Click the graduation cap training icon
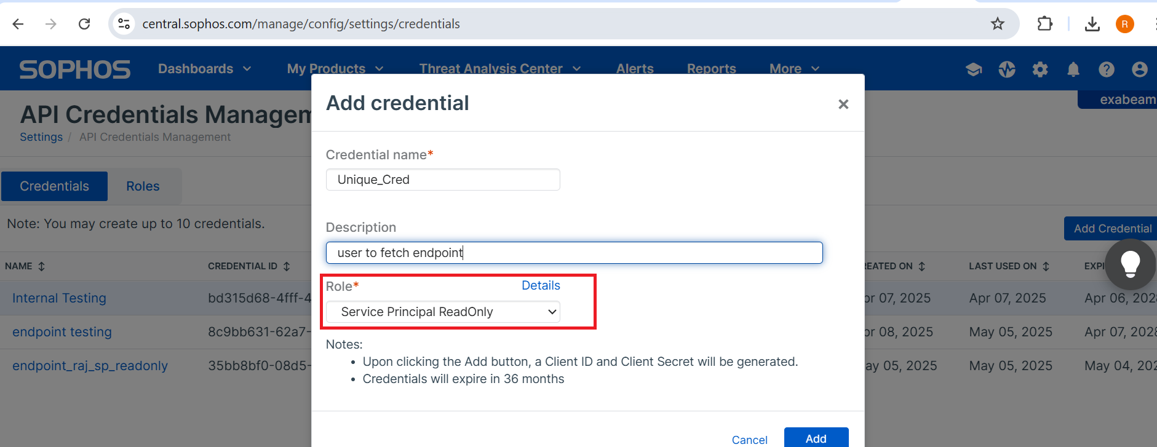This screenshot has width=1157, height=447. (x=974, y=69)
